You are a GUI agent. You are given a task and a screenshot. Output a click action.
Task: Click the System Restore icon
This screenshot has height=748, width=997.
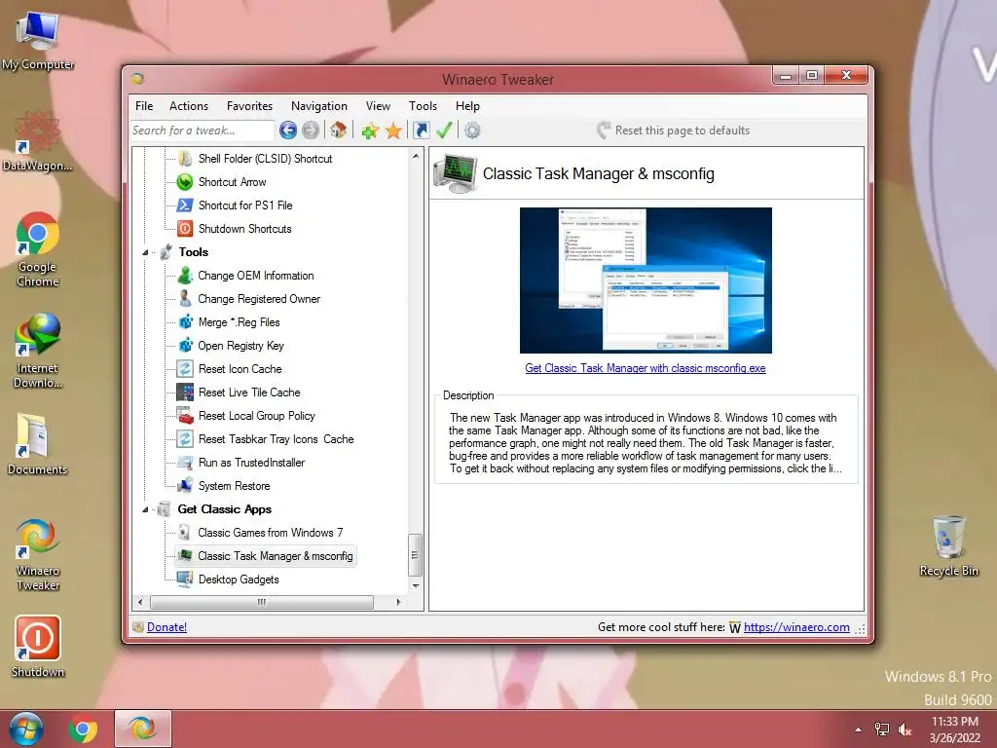[185, 486]
